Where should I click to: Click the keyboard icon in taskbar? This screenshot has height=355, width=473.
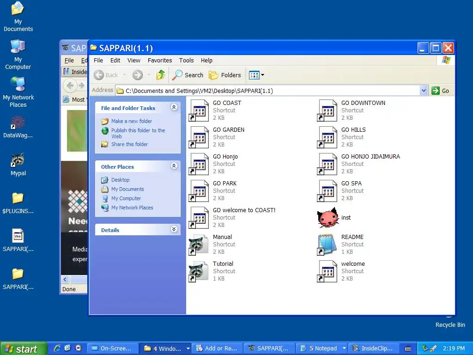coord(408,349)
